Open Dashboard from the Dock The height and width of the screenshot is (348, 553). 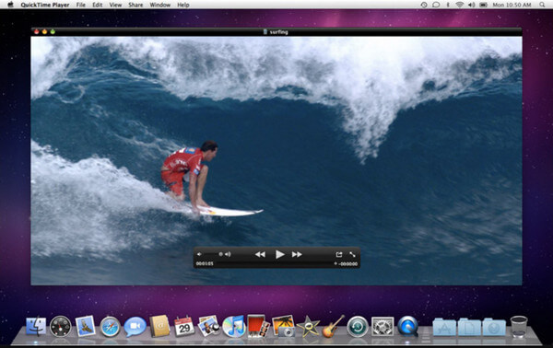click(60, 326)
